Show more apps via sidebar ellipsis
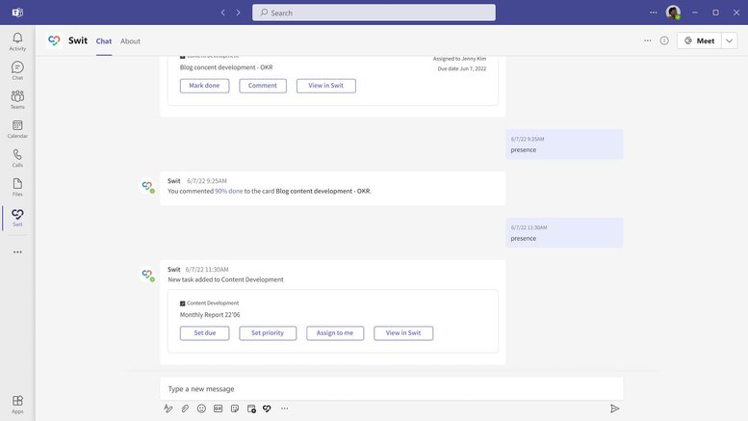 [17, 252]
